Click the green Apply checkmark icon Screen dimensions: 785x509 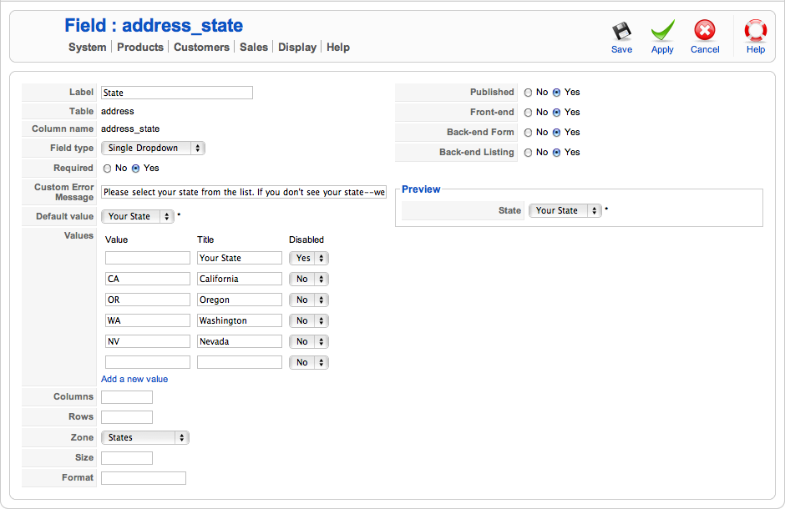click(662, 33)
